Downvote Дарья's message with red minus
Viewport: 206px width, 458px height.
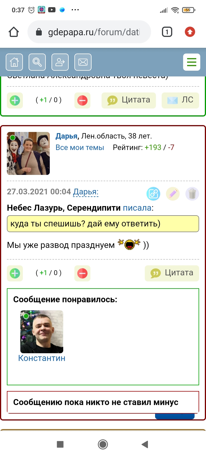(x=82, y=273)
